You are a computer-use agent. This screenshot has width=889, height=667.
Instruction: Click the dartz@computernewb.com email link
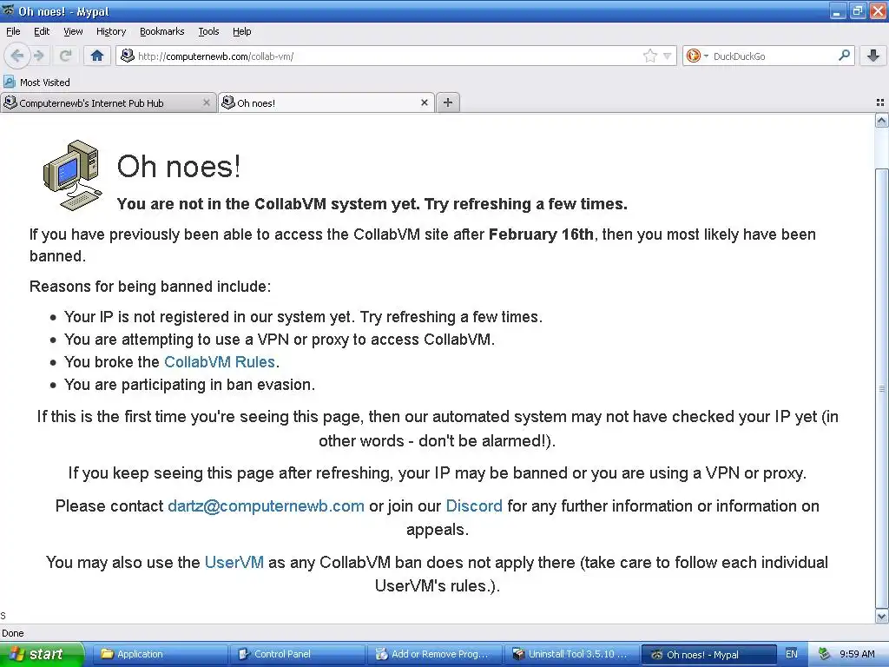coord(266,506)
